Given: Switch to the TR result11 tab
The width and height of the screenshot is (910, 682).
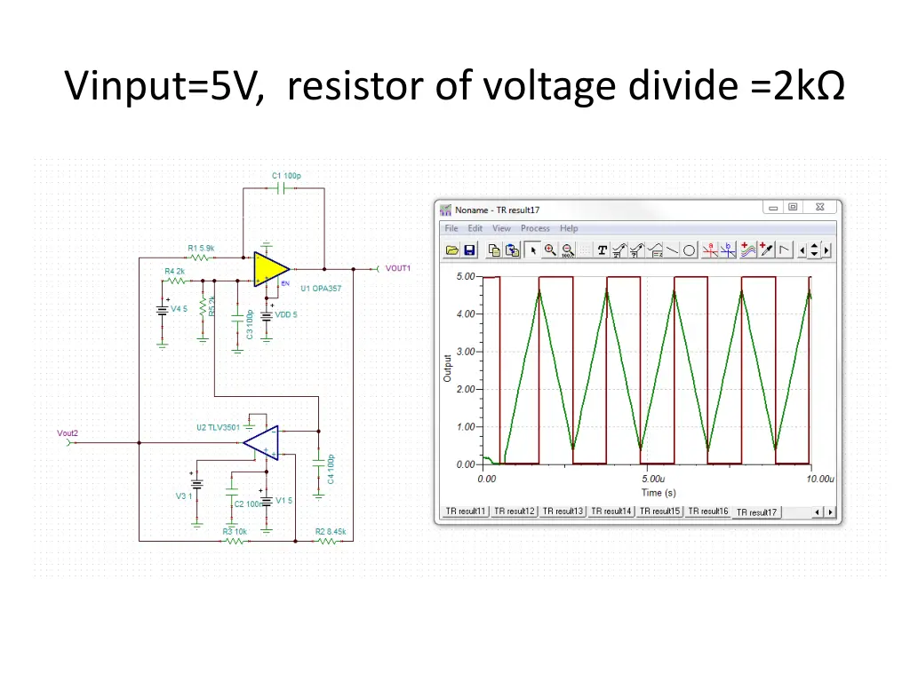Looking at the screenshot, I should coord(466,511).
